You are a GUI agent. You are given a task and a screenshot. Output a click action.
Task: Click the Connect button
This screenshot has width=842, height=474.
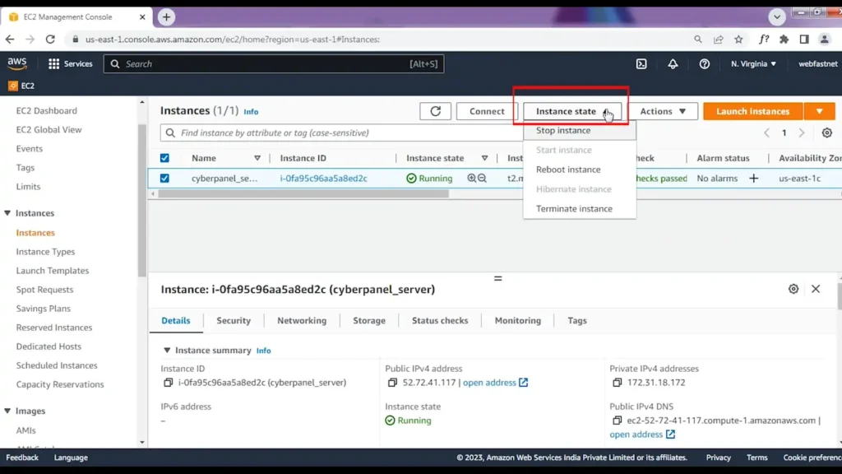point(487,111)
